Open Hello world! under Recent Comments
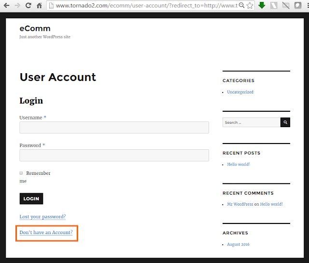This screenshot has width=309, height=263. pyautogui.click(x=271, y=204)
